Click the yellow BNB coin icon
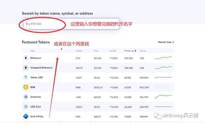Screen dimensions: 205x125 tap(26, 87)
